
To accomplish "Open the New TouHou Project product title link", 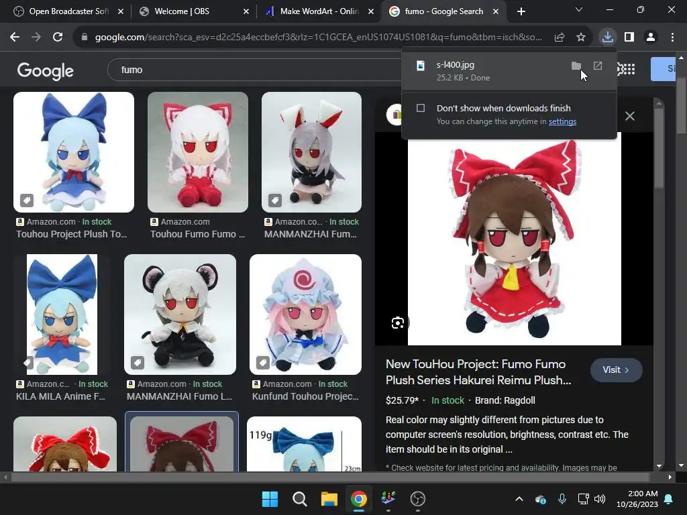I will 478,371.
